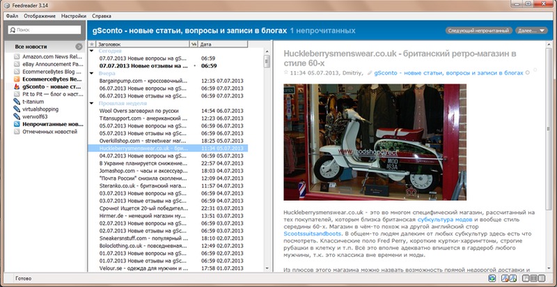
Task: Click the Feedreader app icon in title bar
Action: pos(7,5)
